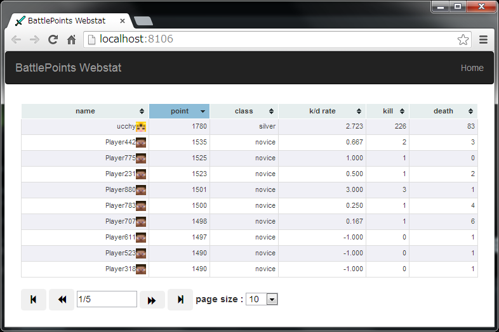This screenshot has width=499, height=332.
Task: Click the sword favicon on the tab
Action: (x=20, y=21)
